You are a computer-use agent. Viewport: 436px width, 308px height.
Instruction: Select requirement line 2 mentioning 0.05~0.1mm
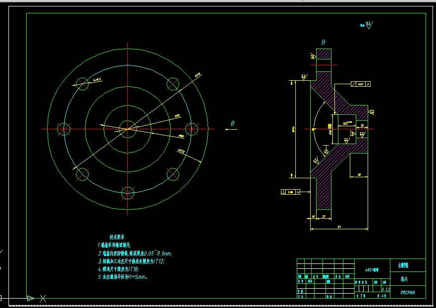click(135, 254)
